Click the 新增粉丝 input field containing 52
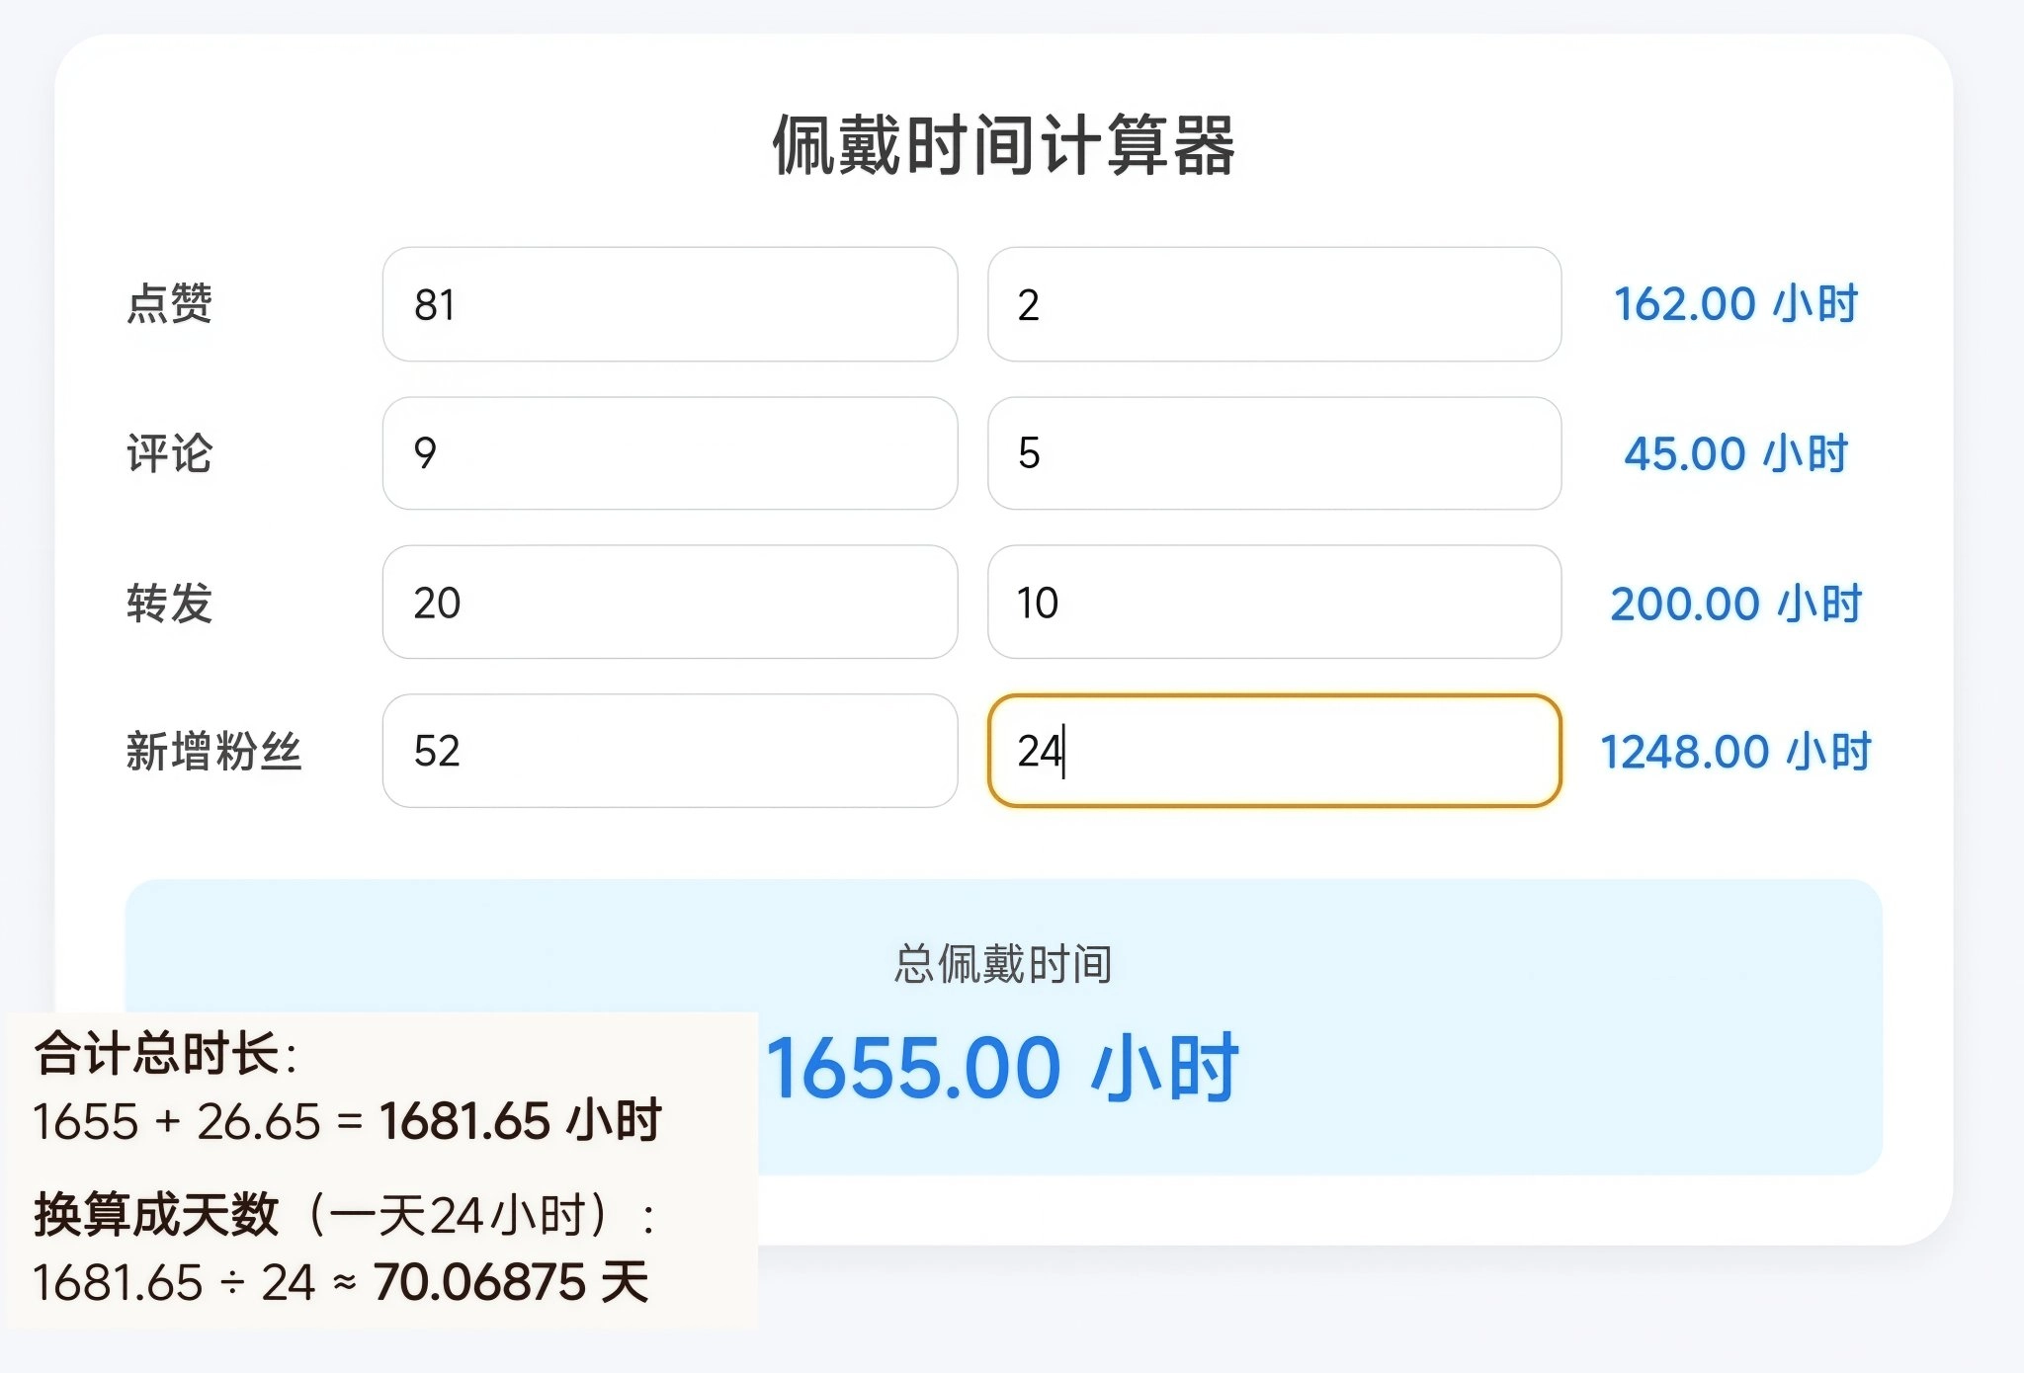Viewport: 2024px width, 1373px height. 669,751
